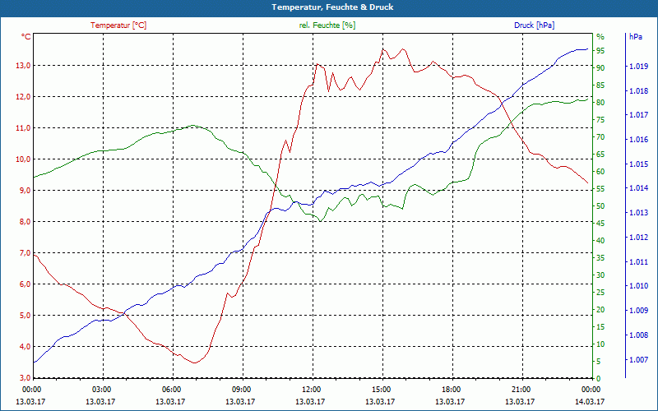658x411 pixels.
Task: Click the '10,0' temperature axis value
Action: click(x=24, y=159)
